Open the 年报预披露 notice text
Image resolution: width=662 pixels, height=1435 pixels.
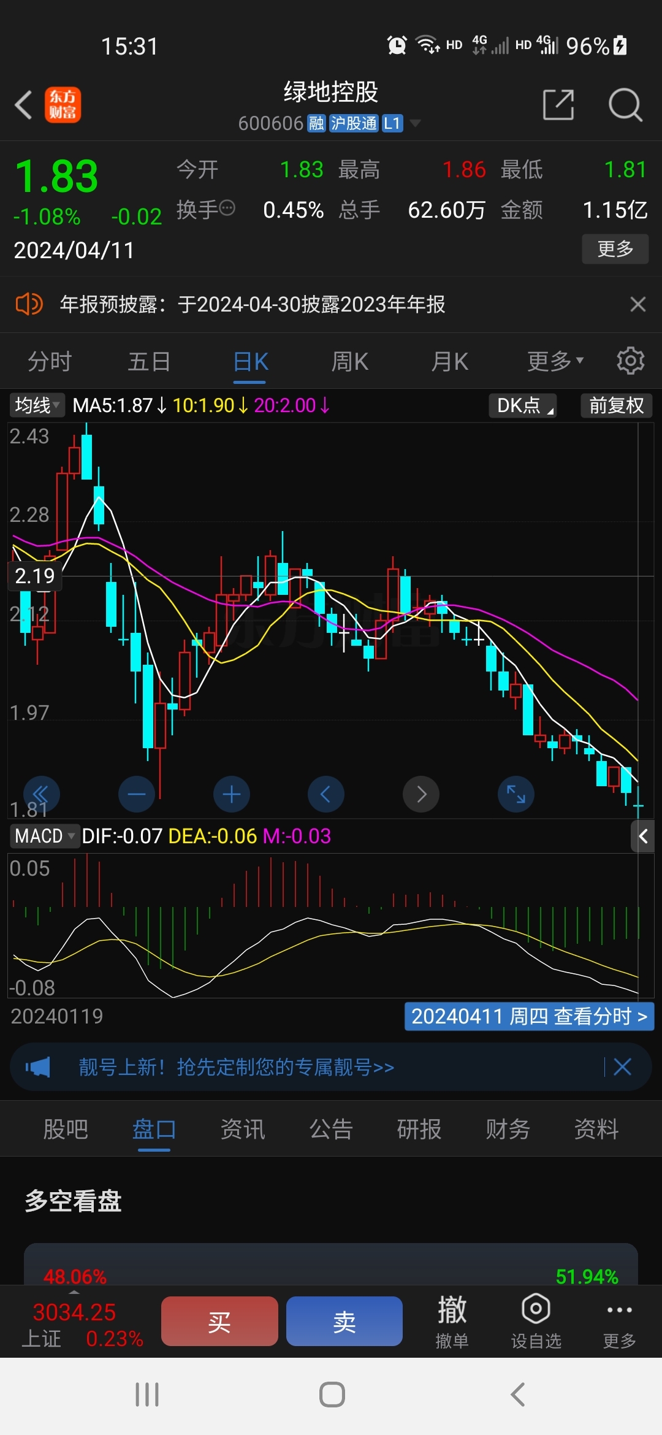(x=253, y=304)
